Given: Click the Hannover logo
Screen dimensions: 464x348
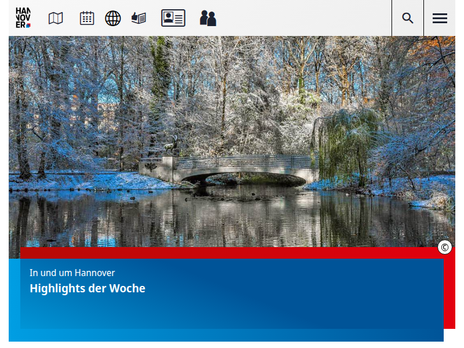Looking at the screenshot, I should point(23,18).
